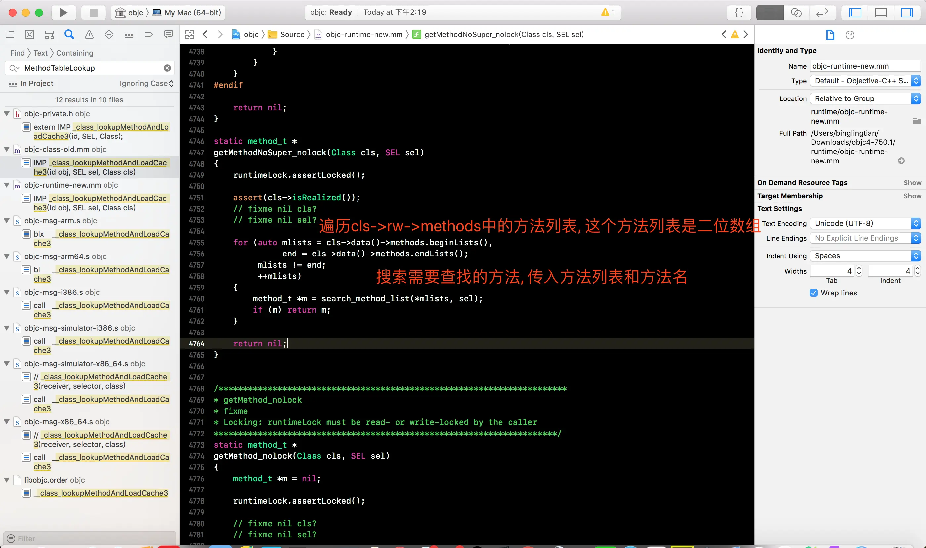Collapse the objc-private.h results group
Image resolution: width=926 pixels, height=548 pixels.
(7, 114)
